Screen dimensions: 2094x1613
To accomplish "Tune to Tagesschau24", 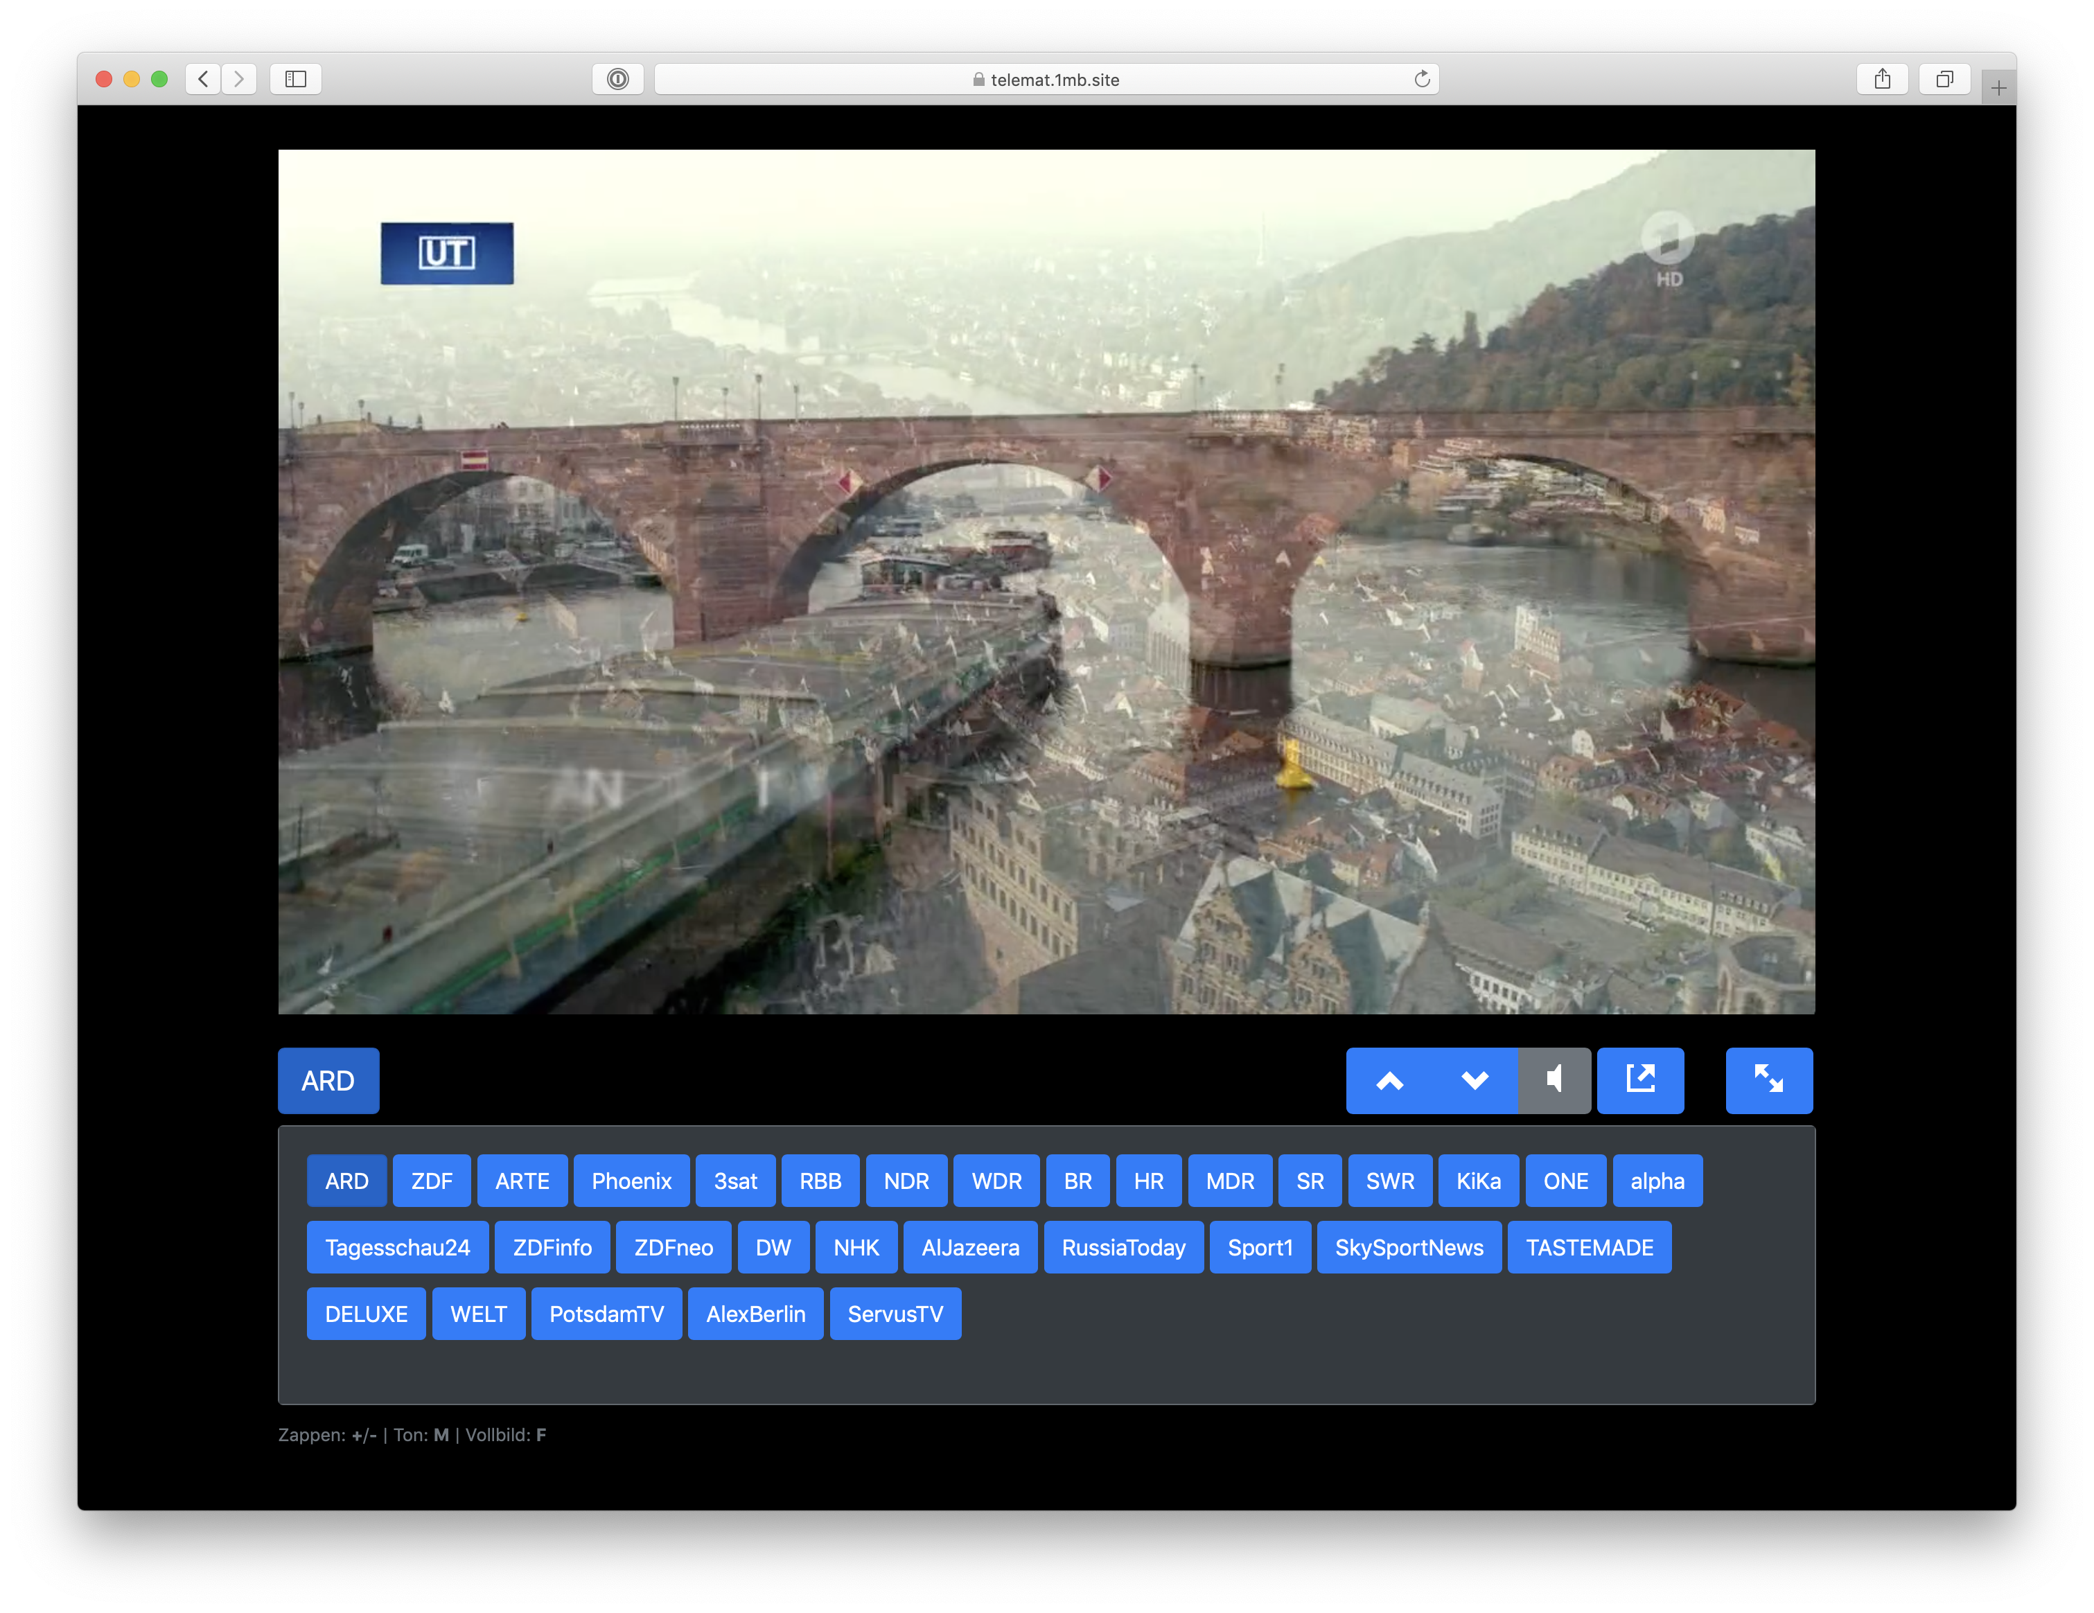I will pos(397,1246).
